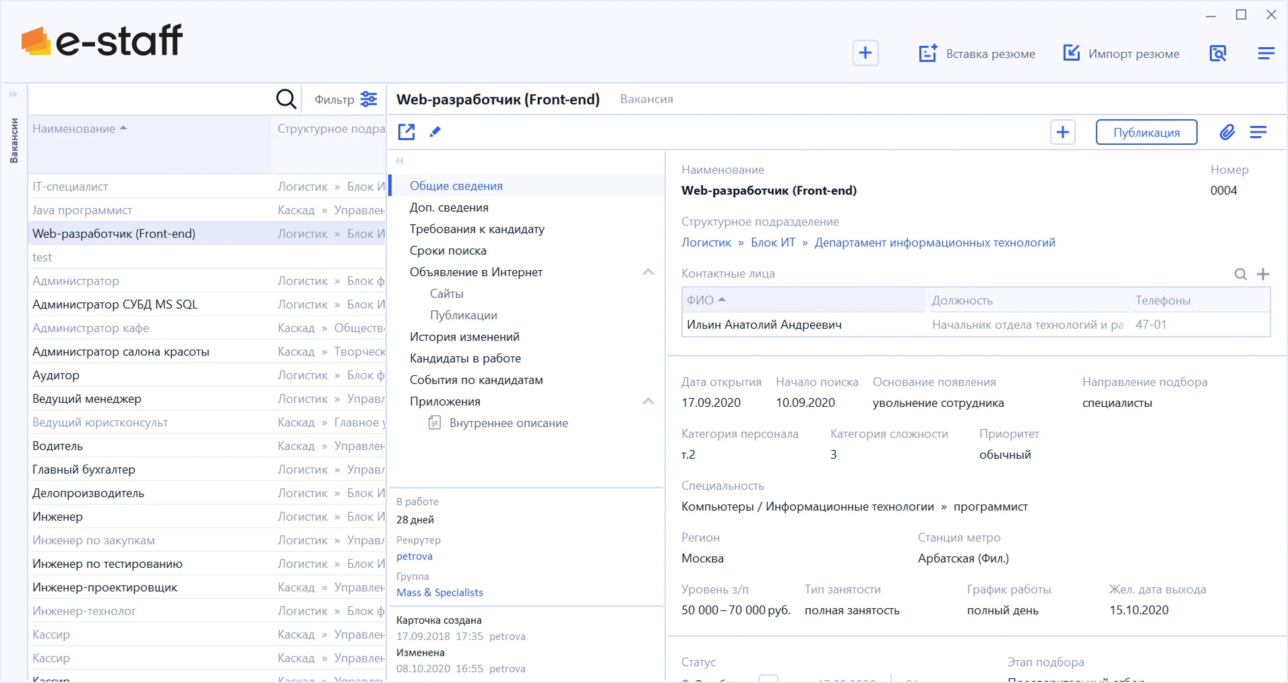Screen dimensions: 1288x683
Task: Open the Импорт резюме command
Action: (1121, 53)
